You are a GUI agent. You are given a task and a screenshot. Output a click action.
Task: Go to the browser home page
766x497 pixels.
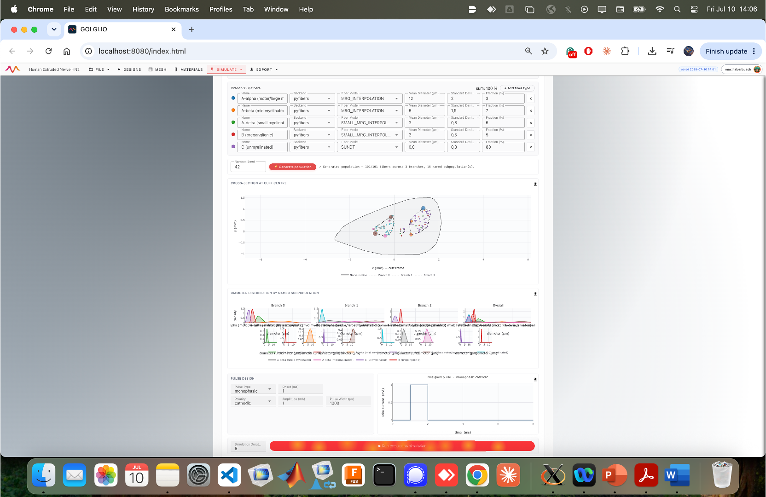click(x=67, y=51)
